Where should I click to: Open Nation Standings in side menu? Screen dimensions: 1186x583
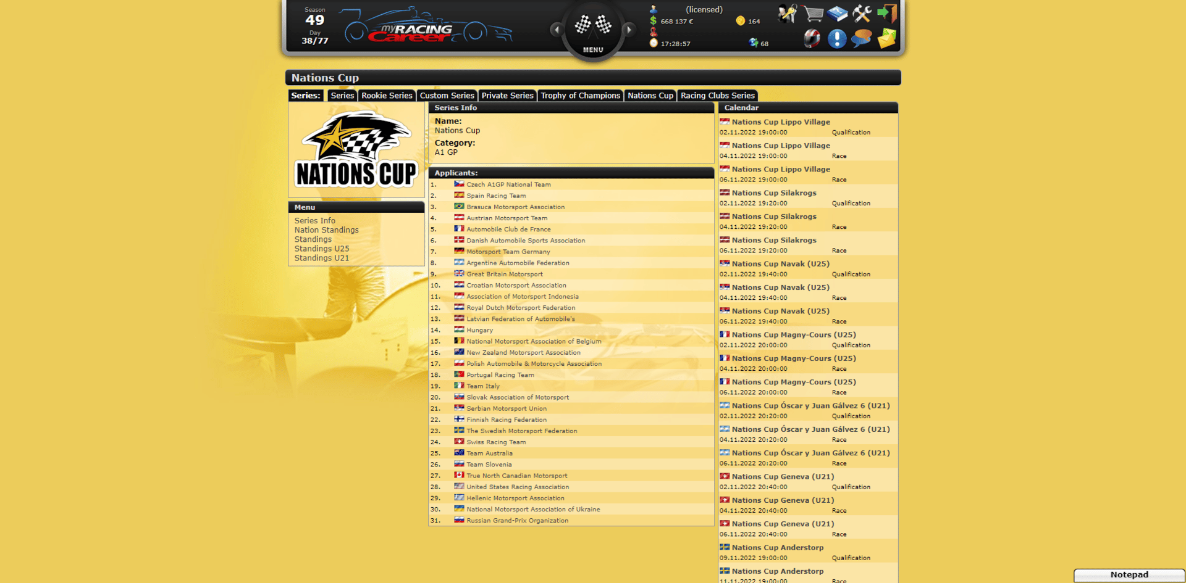coord(326,230)
